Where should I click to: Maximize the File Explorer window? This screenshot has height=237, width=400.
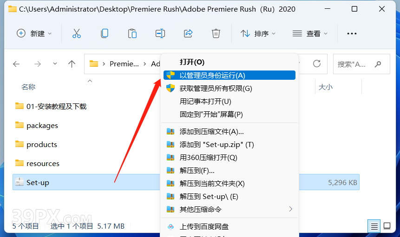pyautogui.click(x=354, y=9)
